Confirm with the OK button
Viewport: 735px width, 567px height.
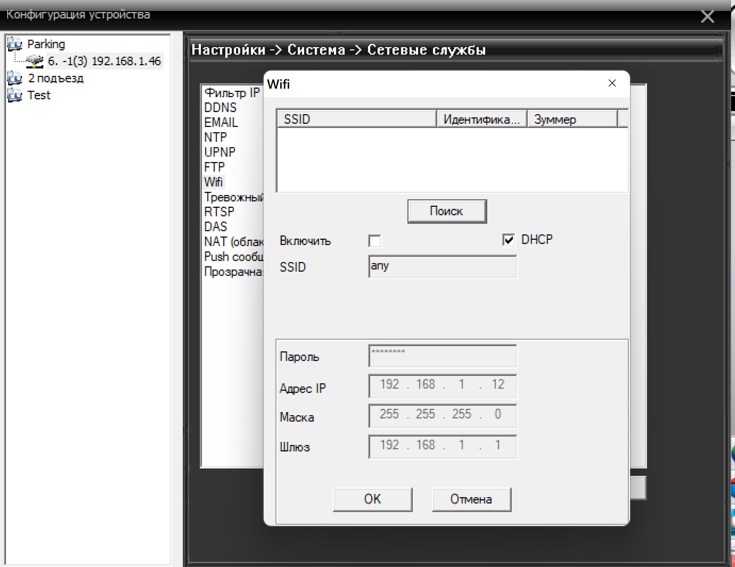click(x=372, y=499)
